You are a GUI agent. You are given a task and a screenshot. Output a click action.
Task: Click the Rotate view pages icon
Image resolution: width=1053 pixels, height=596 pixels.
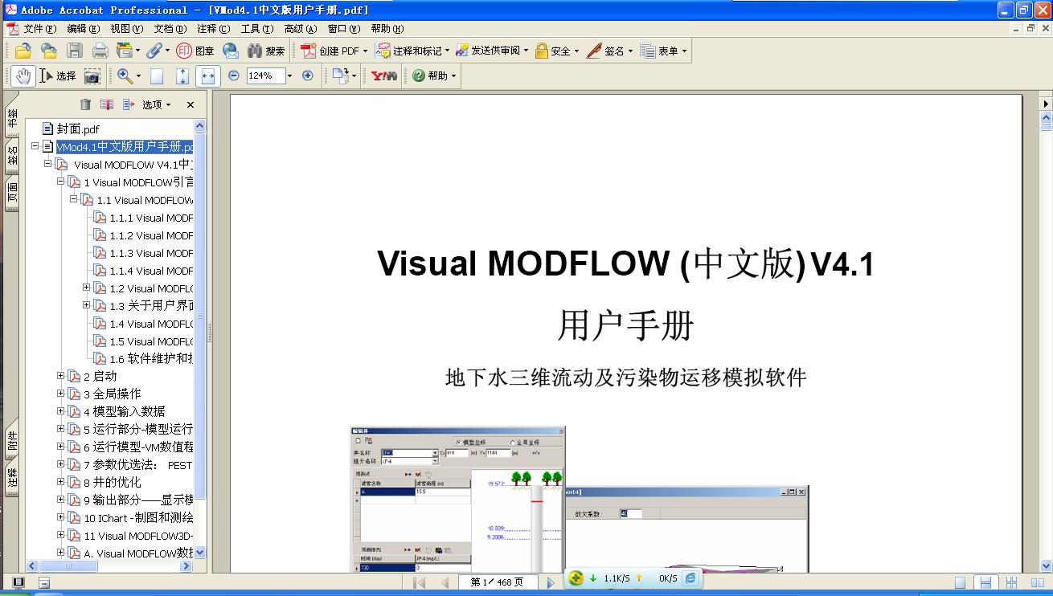click(340, 76)
